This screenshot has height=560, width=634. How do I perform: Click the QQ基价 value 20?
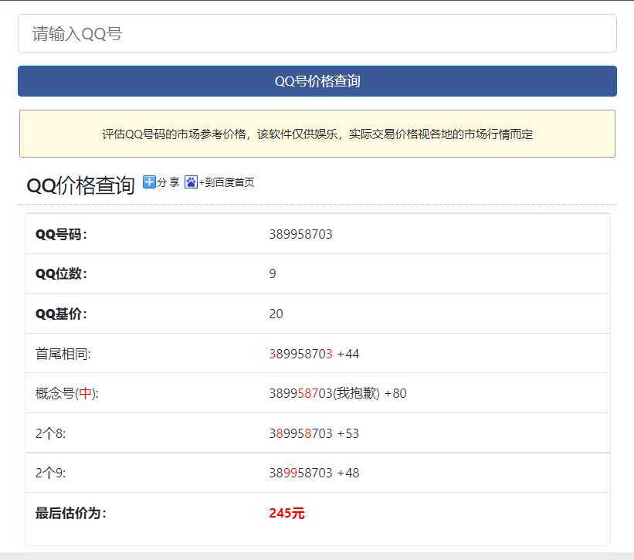pos(276,314)
